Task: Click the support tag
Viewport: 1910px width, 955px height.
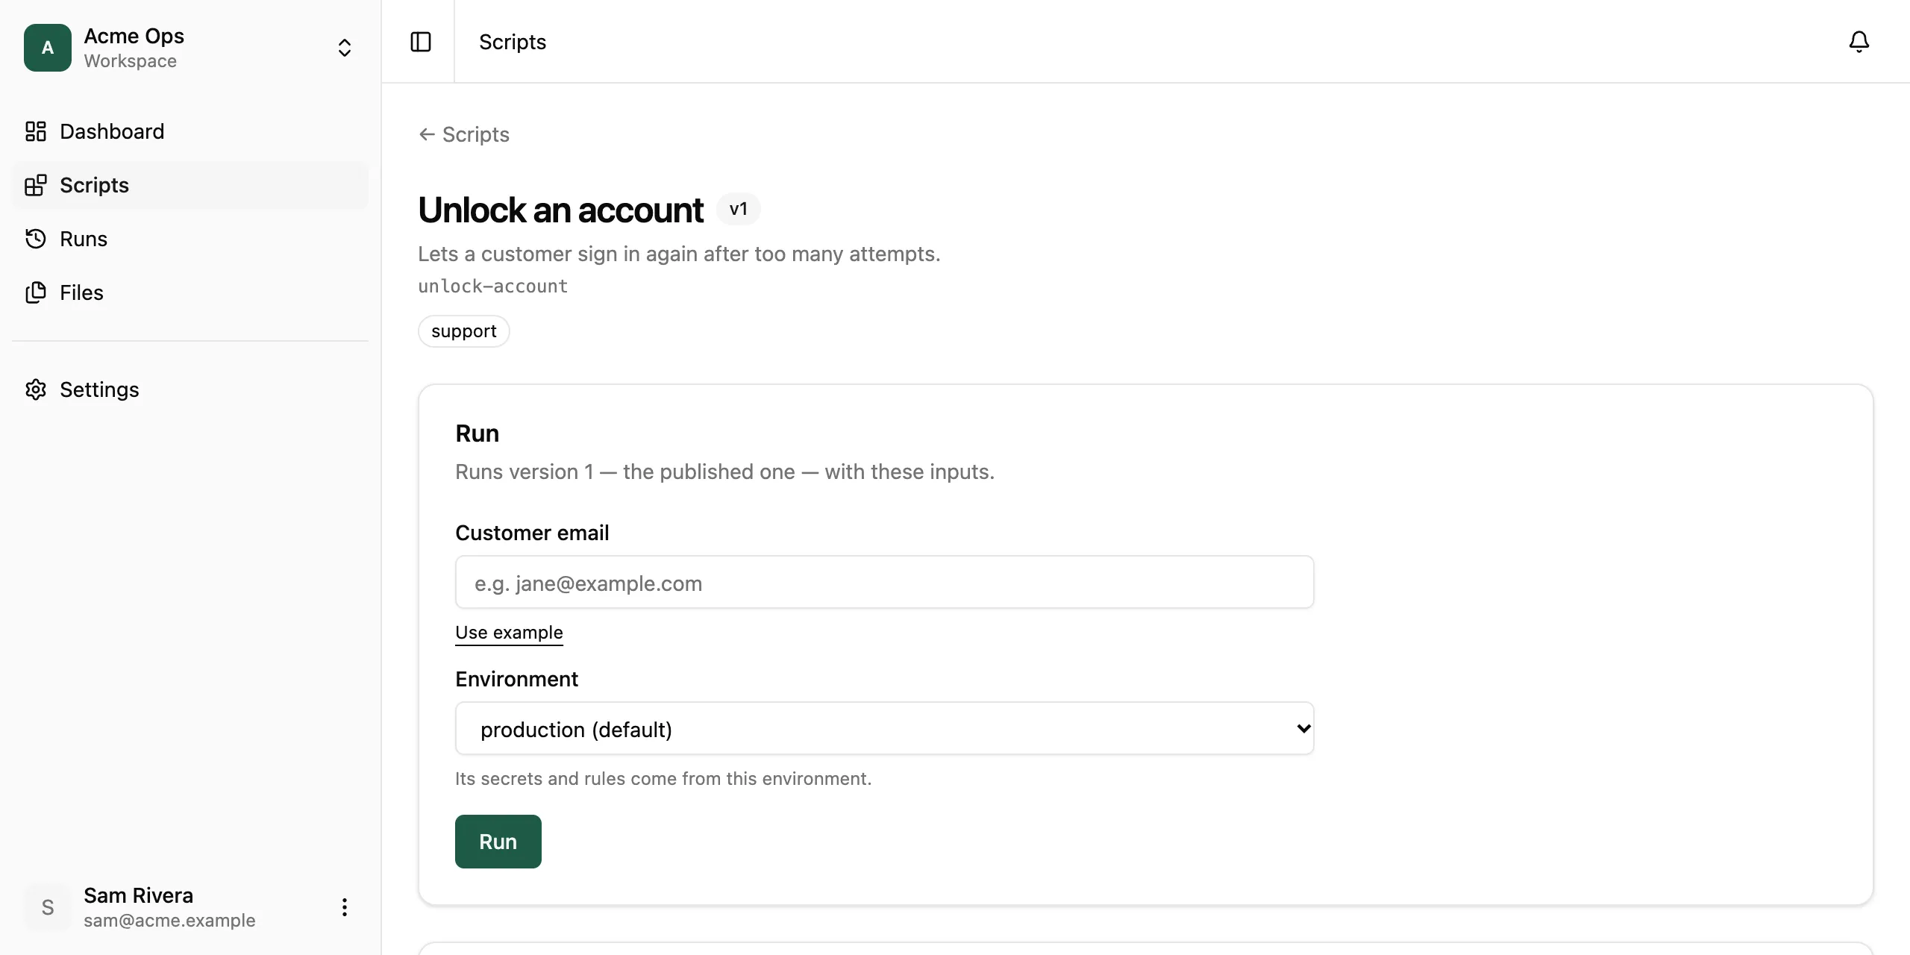Action: [x=464, y=331]
